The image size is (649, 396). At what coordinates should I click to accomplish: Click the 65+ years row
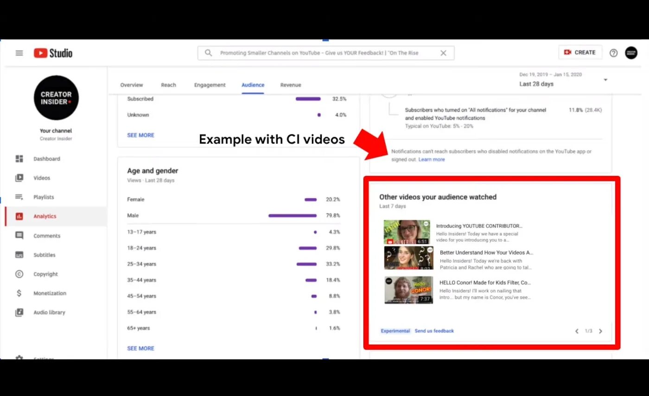click(x=234, y=328)
